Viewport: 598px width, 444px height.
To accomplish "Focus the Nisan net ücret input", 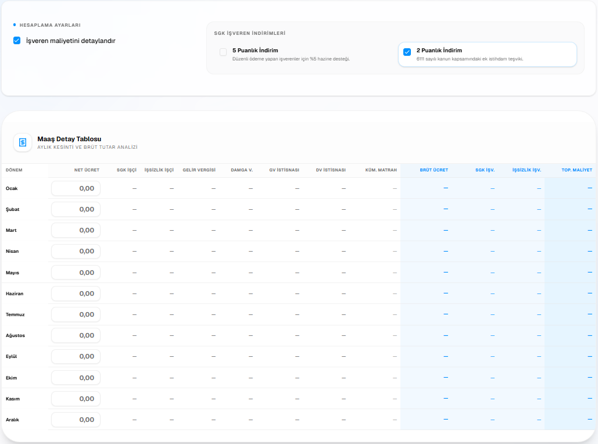I will tap(76, 251).
